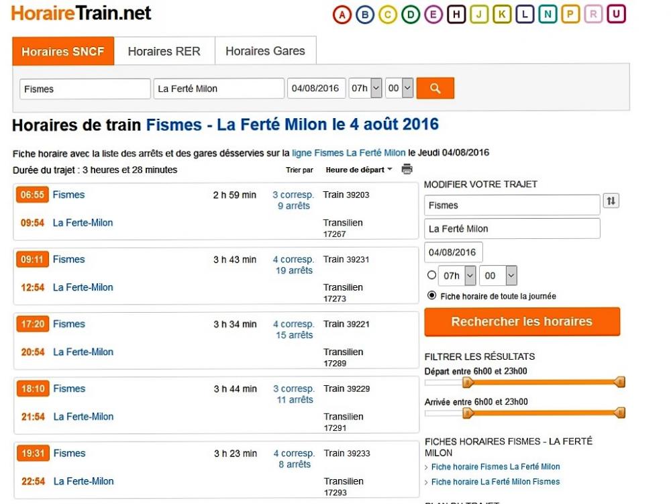Click the printer icon
Image resolution: width=671 pixels, height=504 pixels.
[x=407, y=170]
